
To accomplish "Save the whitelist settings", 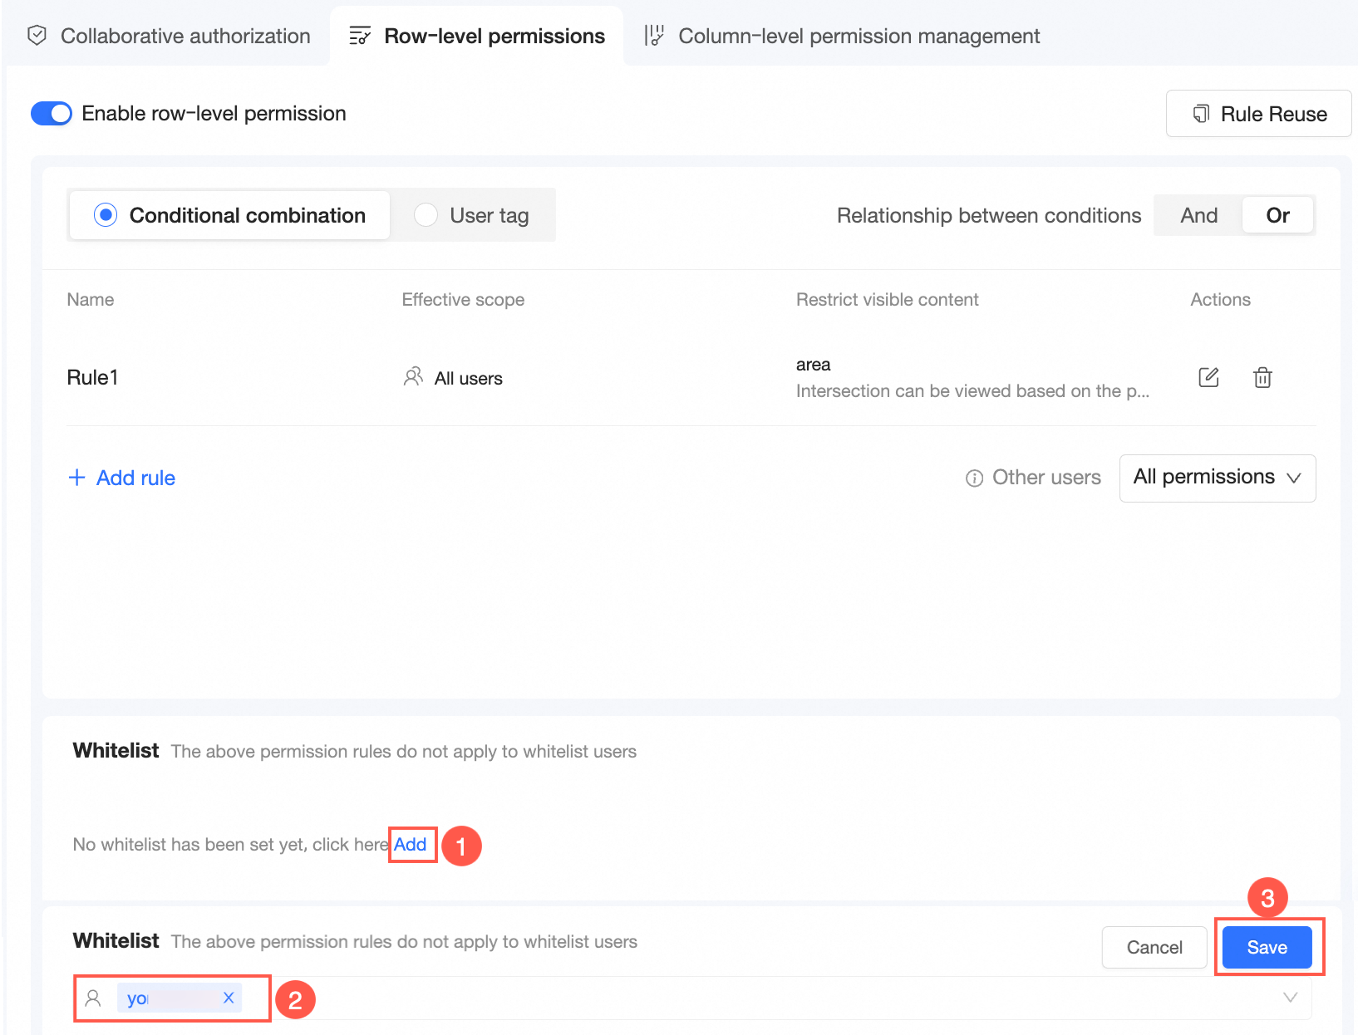I will pyautogui.click(x=1267, y=947).
